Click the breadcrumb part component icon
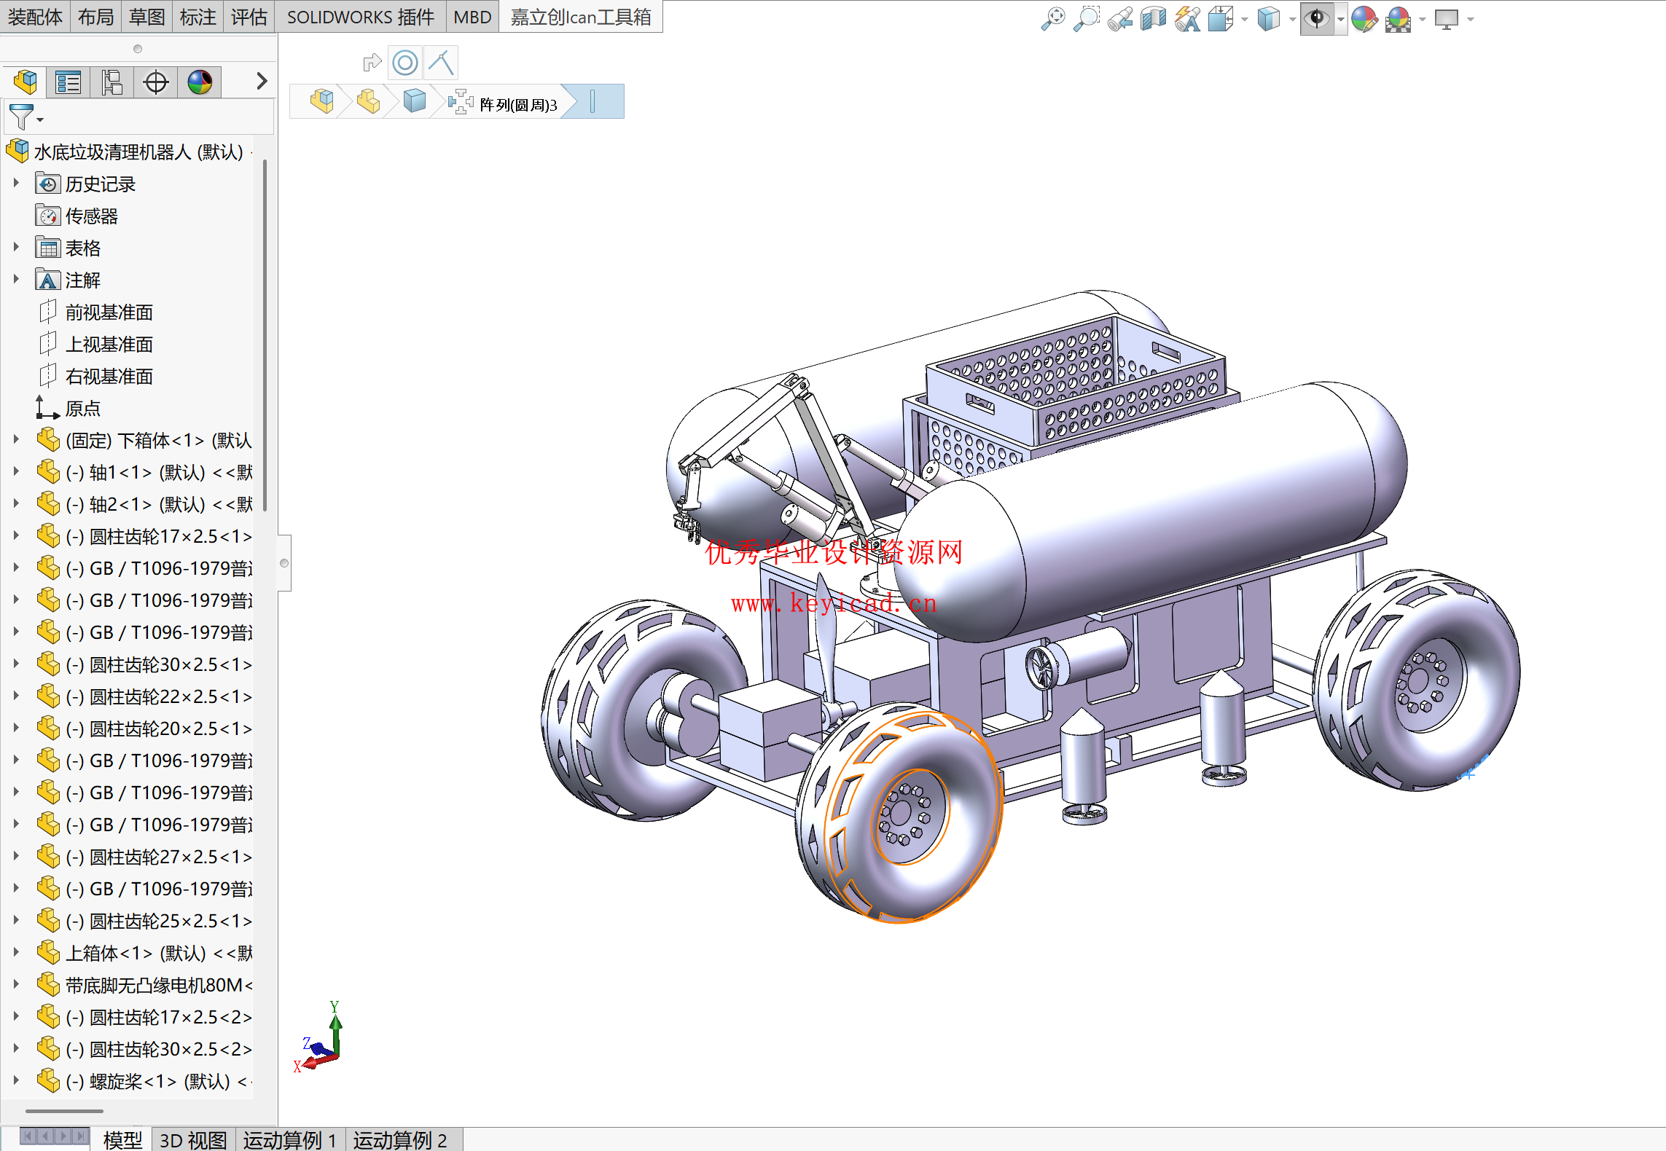The width and height of the screenshot is (1666, 1151). (368, 101)
